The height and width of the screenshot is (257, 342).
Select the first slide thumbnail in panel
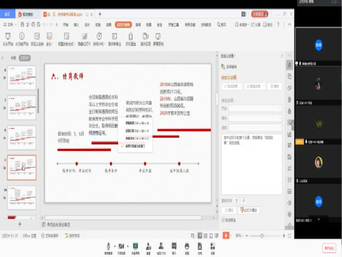[x=21, y=78]
